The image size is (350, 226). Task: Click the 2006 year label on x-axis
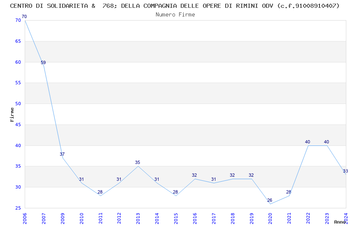[25, 219]
